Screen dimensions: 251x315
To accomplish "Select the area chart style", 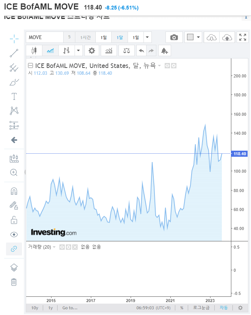I will [50, 50].
